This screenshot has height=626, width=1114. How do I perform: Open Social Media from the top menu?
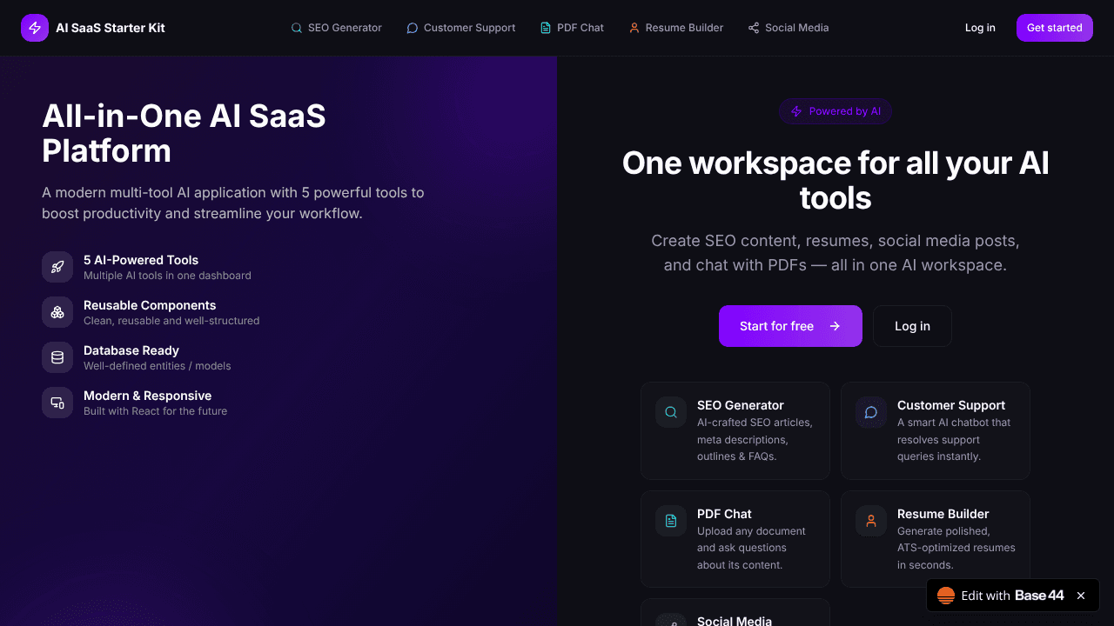point(789,28)
